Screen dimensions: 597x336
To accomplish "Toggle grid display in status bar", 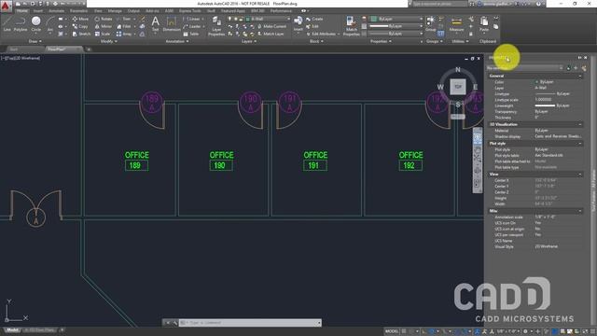I will 404,331.
